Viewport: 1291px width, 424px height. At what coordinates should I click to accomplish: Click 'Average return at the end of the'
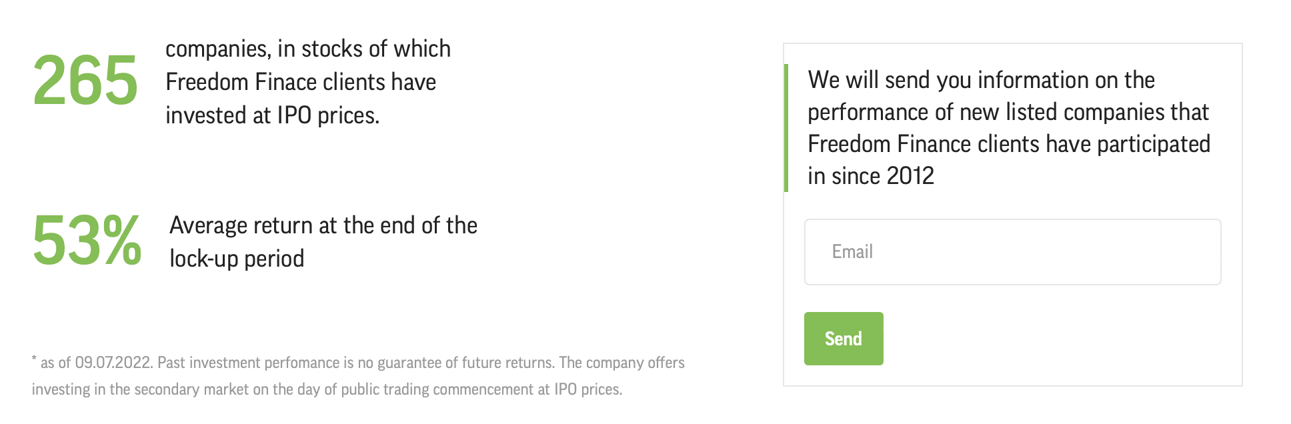[x=323, y=225]
